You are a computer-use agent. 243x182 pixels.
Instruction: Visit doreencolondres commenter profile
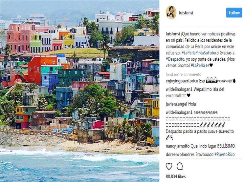180,154
